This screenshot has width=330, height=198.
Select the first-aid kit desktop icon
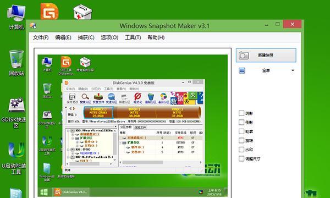(x=82, y=12)
